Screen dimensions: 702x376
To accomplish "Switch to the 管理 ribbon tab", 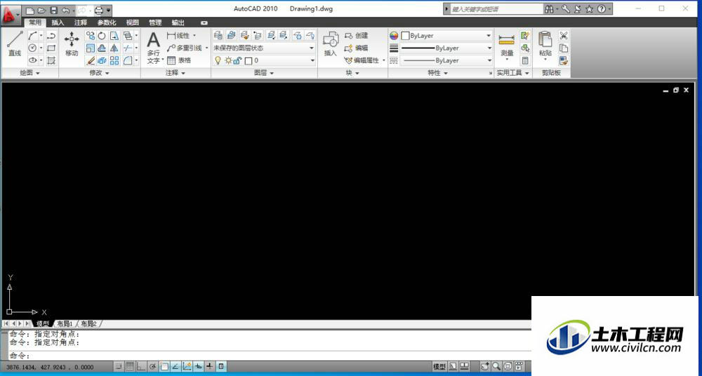I will pyautogui.click(x=155, y=22).
